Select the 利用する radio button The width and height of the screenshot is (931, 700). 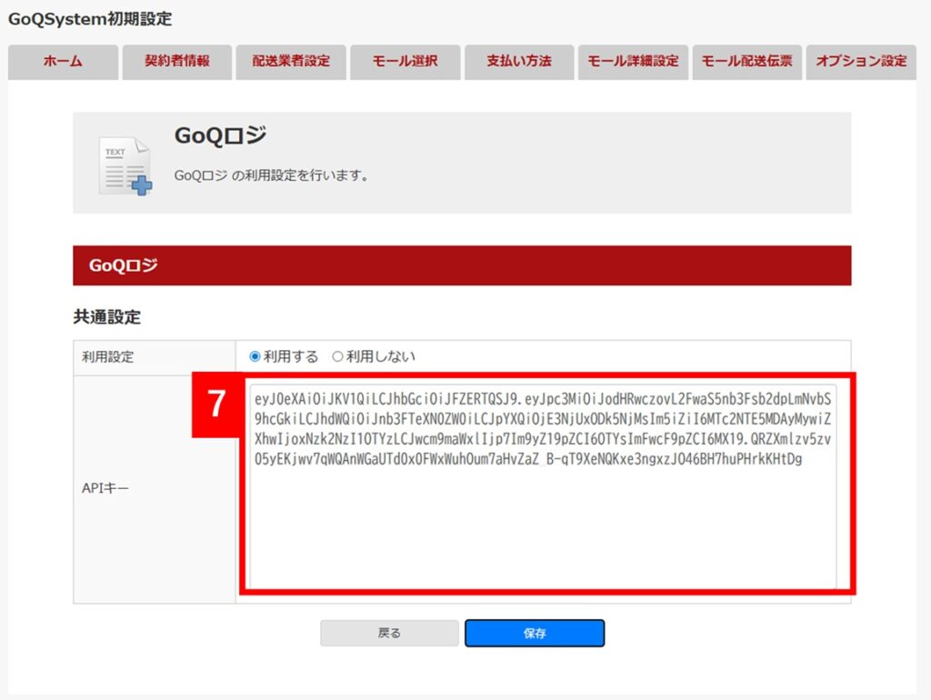pos(255,356)
